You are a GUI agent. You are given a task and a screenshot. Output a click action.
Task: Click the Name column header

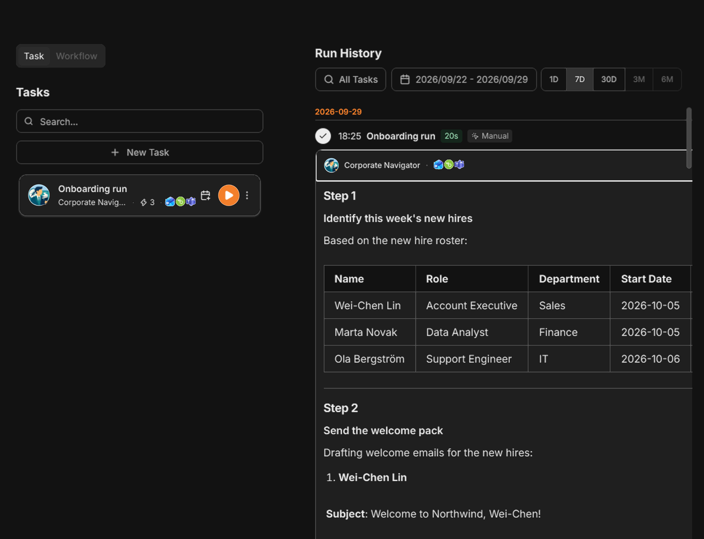(370, 279)
